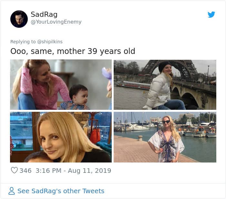226x199 pixels.
Task: Click the tweet text "Ooo, same, mother 39 years old"
Action: (73, 51)
